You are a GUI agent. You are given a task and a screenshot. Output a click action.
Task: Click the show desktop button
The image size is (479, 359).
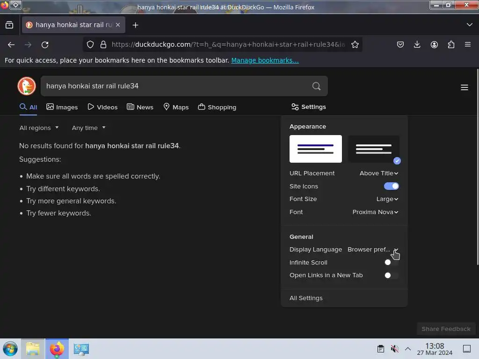(x=467, y=349)
